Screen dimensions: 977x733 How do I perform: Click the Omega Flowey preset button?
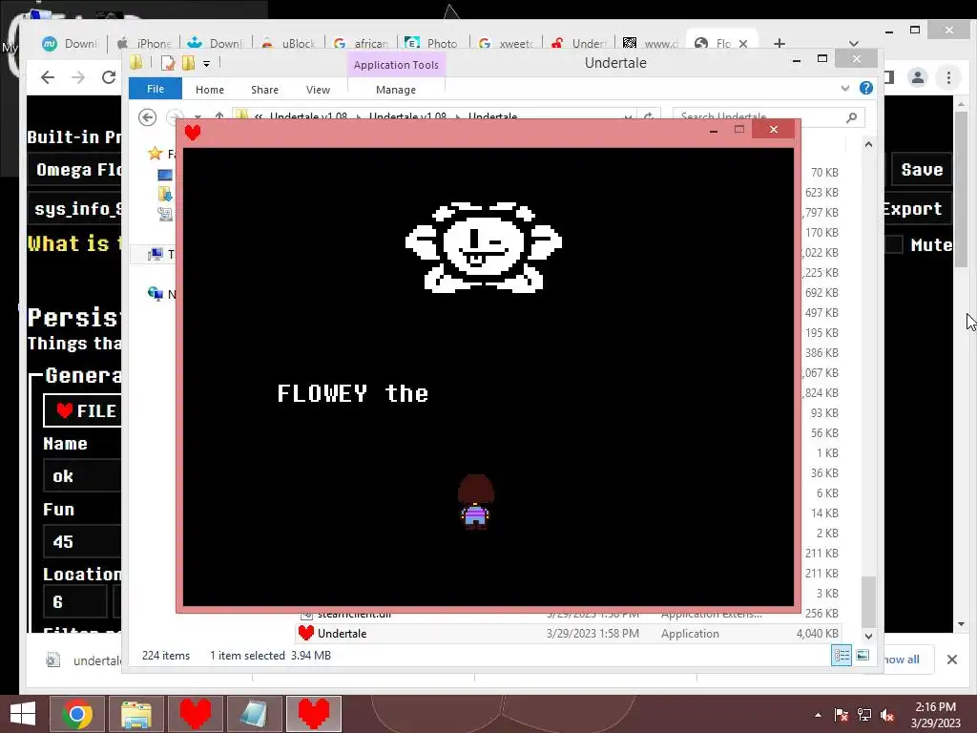(x=74, y=170)
